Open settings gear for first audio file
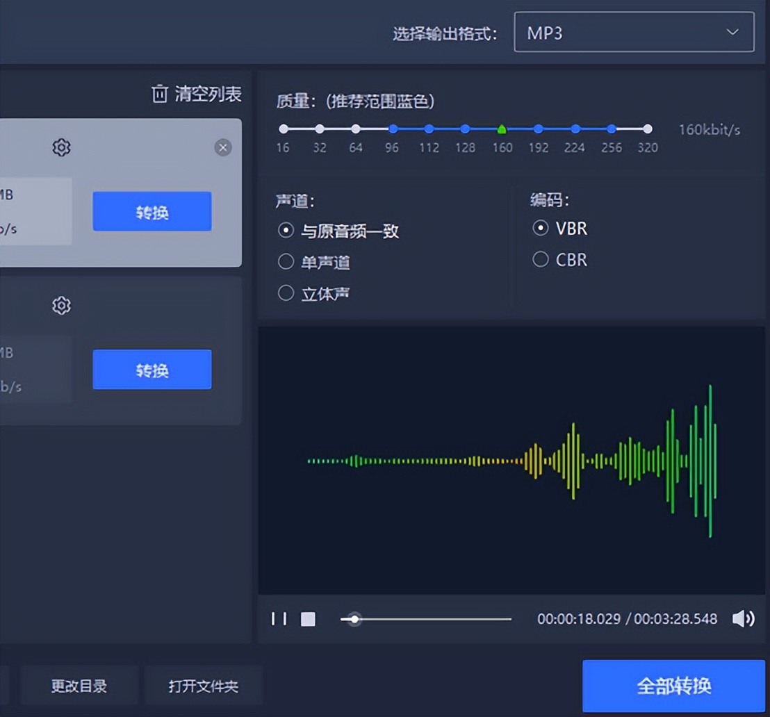Screen dimensions: 770x717 coord(62,147)
